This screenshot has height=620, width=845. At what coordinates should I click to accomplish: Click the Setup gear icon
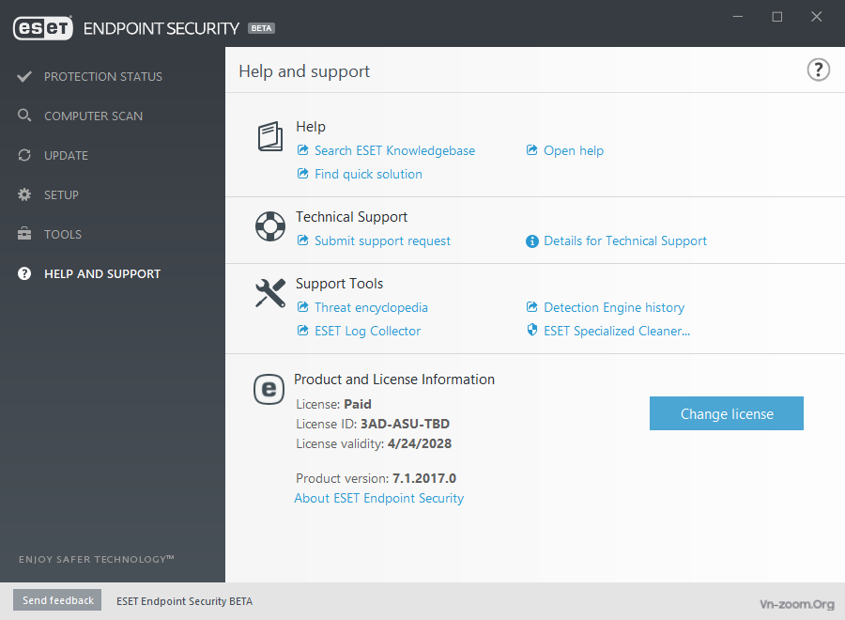coord(24,194)
